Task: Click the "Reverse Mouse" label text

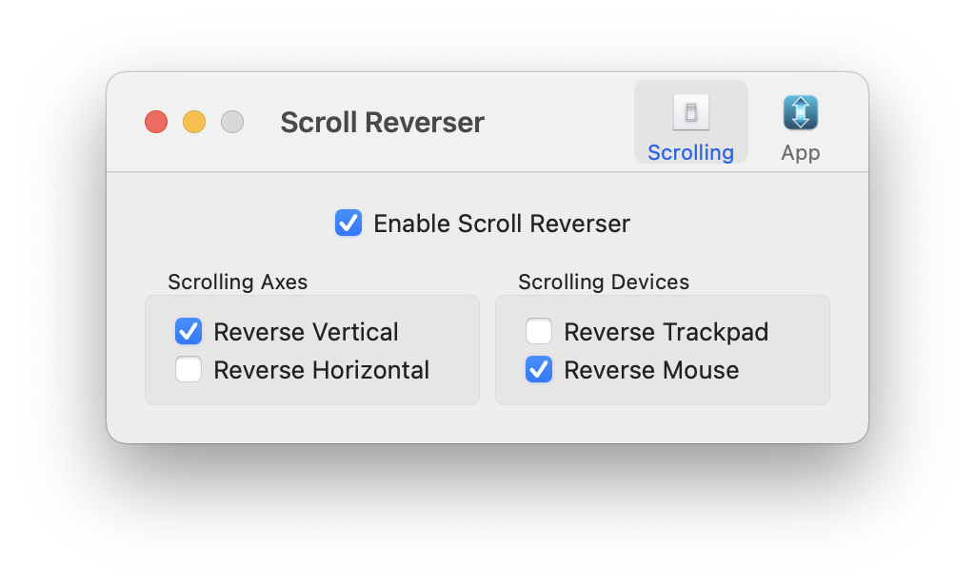Action: point(651,370)
